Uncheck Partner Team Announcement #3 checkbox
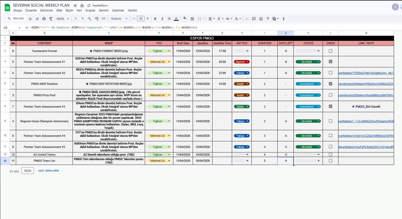Viewport: 402px width, 219px height. click(x=330, y=106)
